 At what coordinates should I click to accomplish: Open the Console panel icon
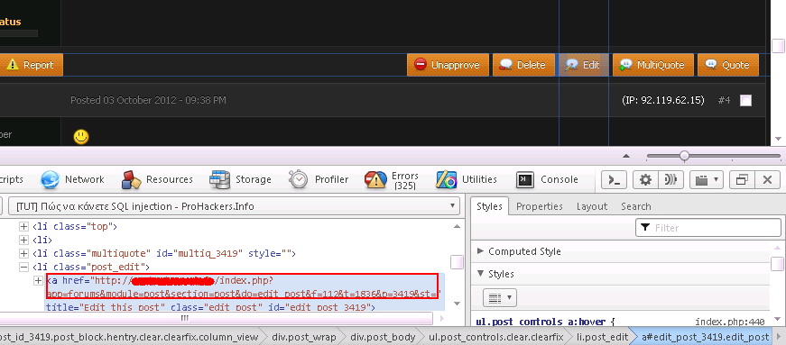point(525,179)
